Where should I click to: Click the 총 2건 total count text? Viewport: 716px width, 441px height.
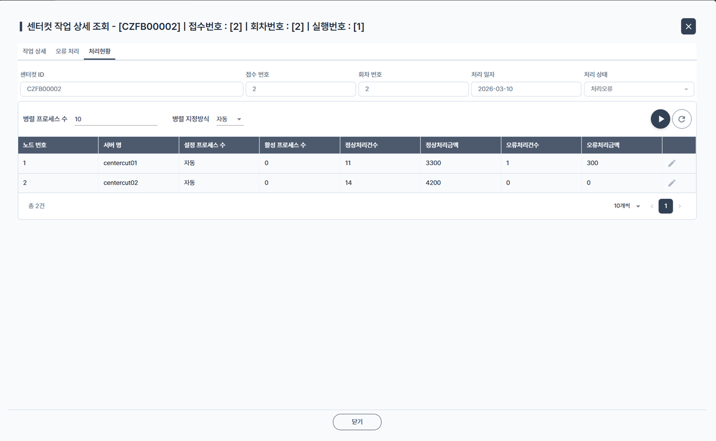[x=36, y=206]
